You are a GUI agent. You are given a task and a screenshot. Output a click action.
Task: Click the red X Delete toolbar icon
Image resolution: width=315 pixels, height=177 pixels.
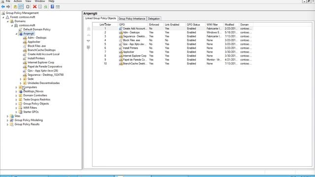pyautogui.click(x=34, y=6)
